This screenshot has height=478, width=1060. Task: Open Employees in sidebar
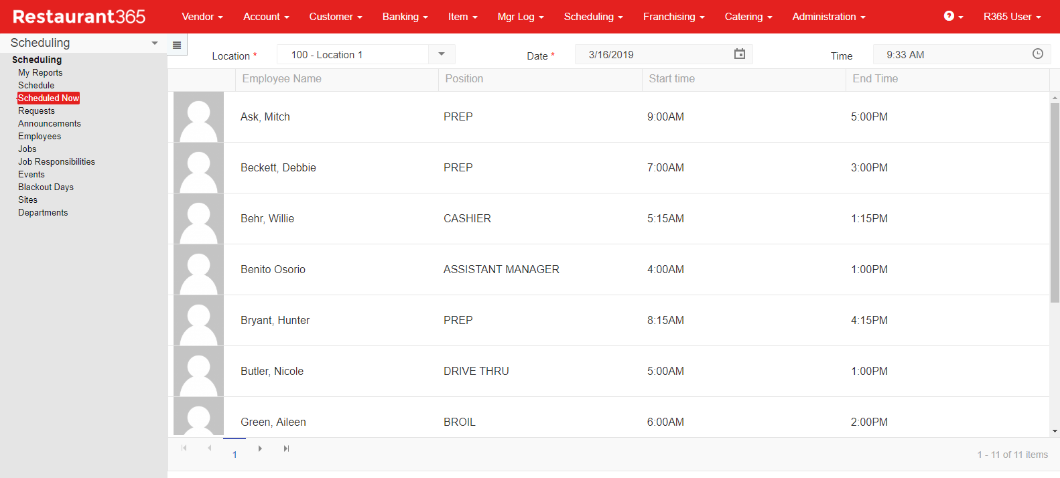(x=40, y=136)
